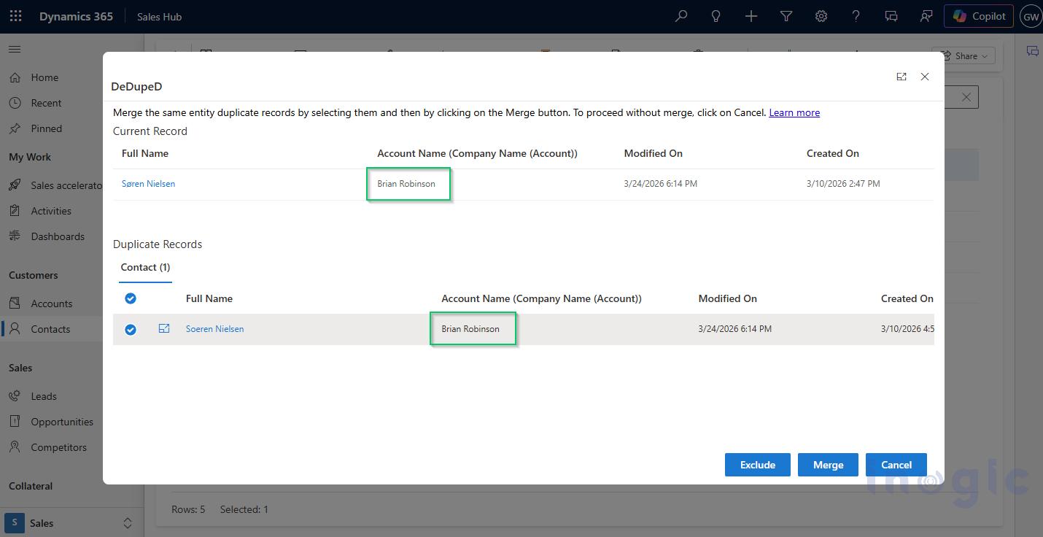Open Advanced Find filter icon
Viewport: 1043px width, 537px height.
click(786, 15)
